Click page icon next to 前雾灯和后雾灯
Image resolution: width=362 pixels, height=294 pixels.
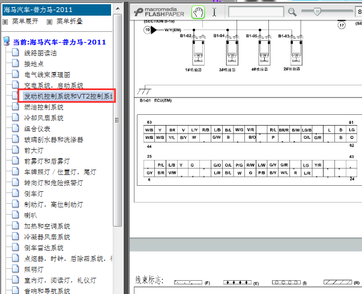pyautogui.click(x=16, y=161)
